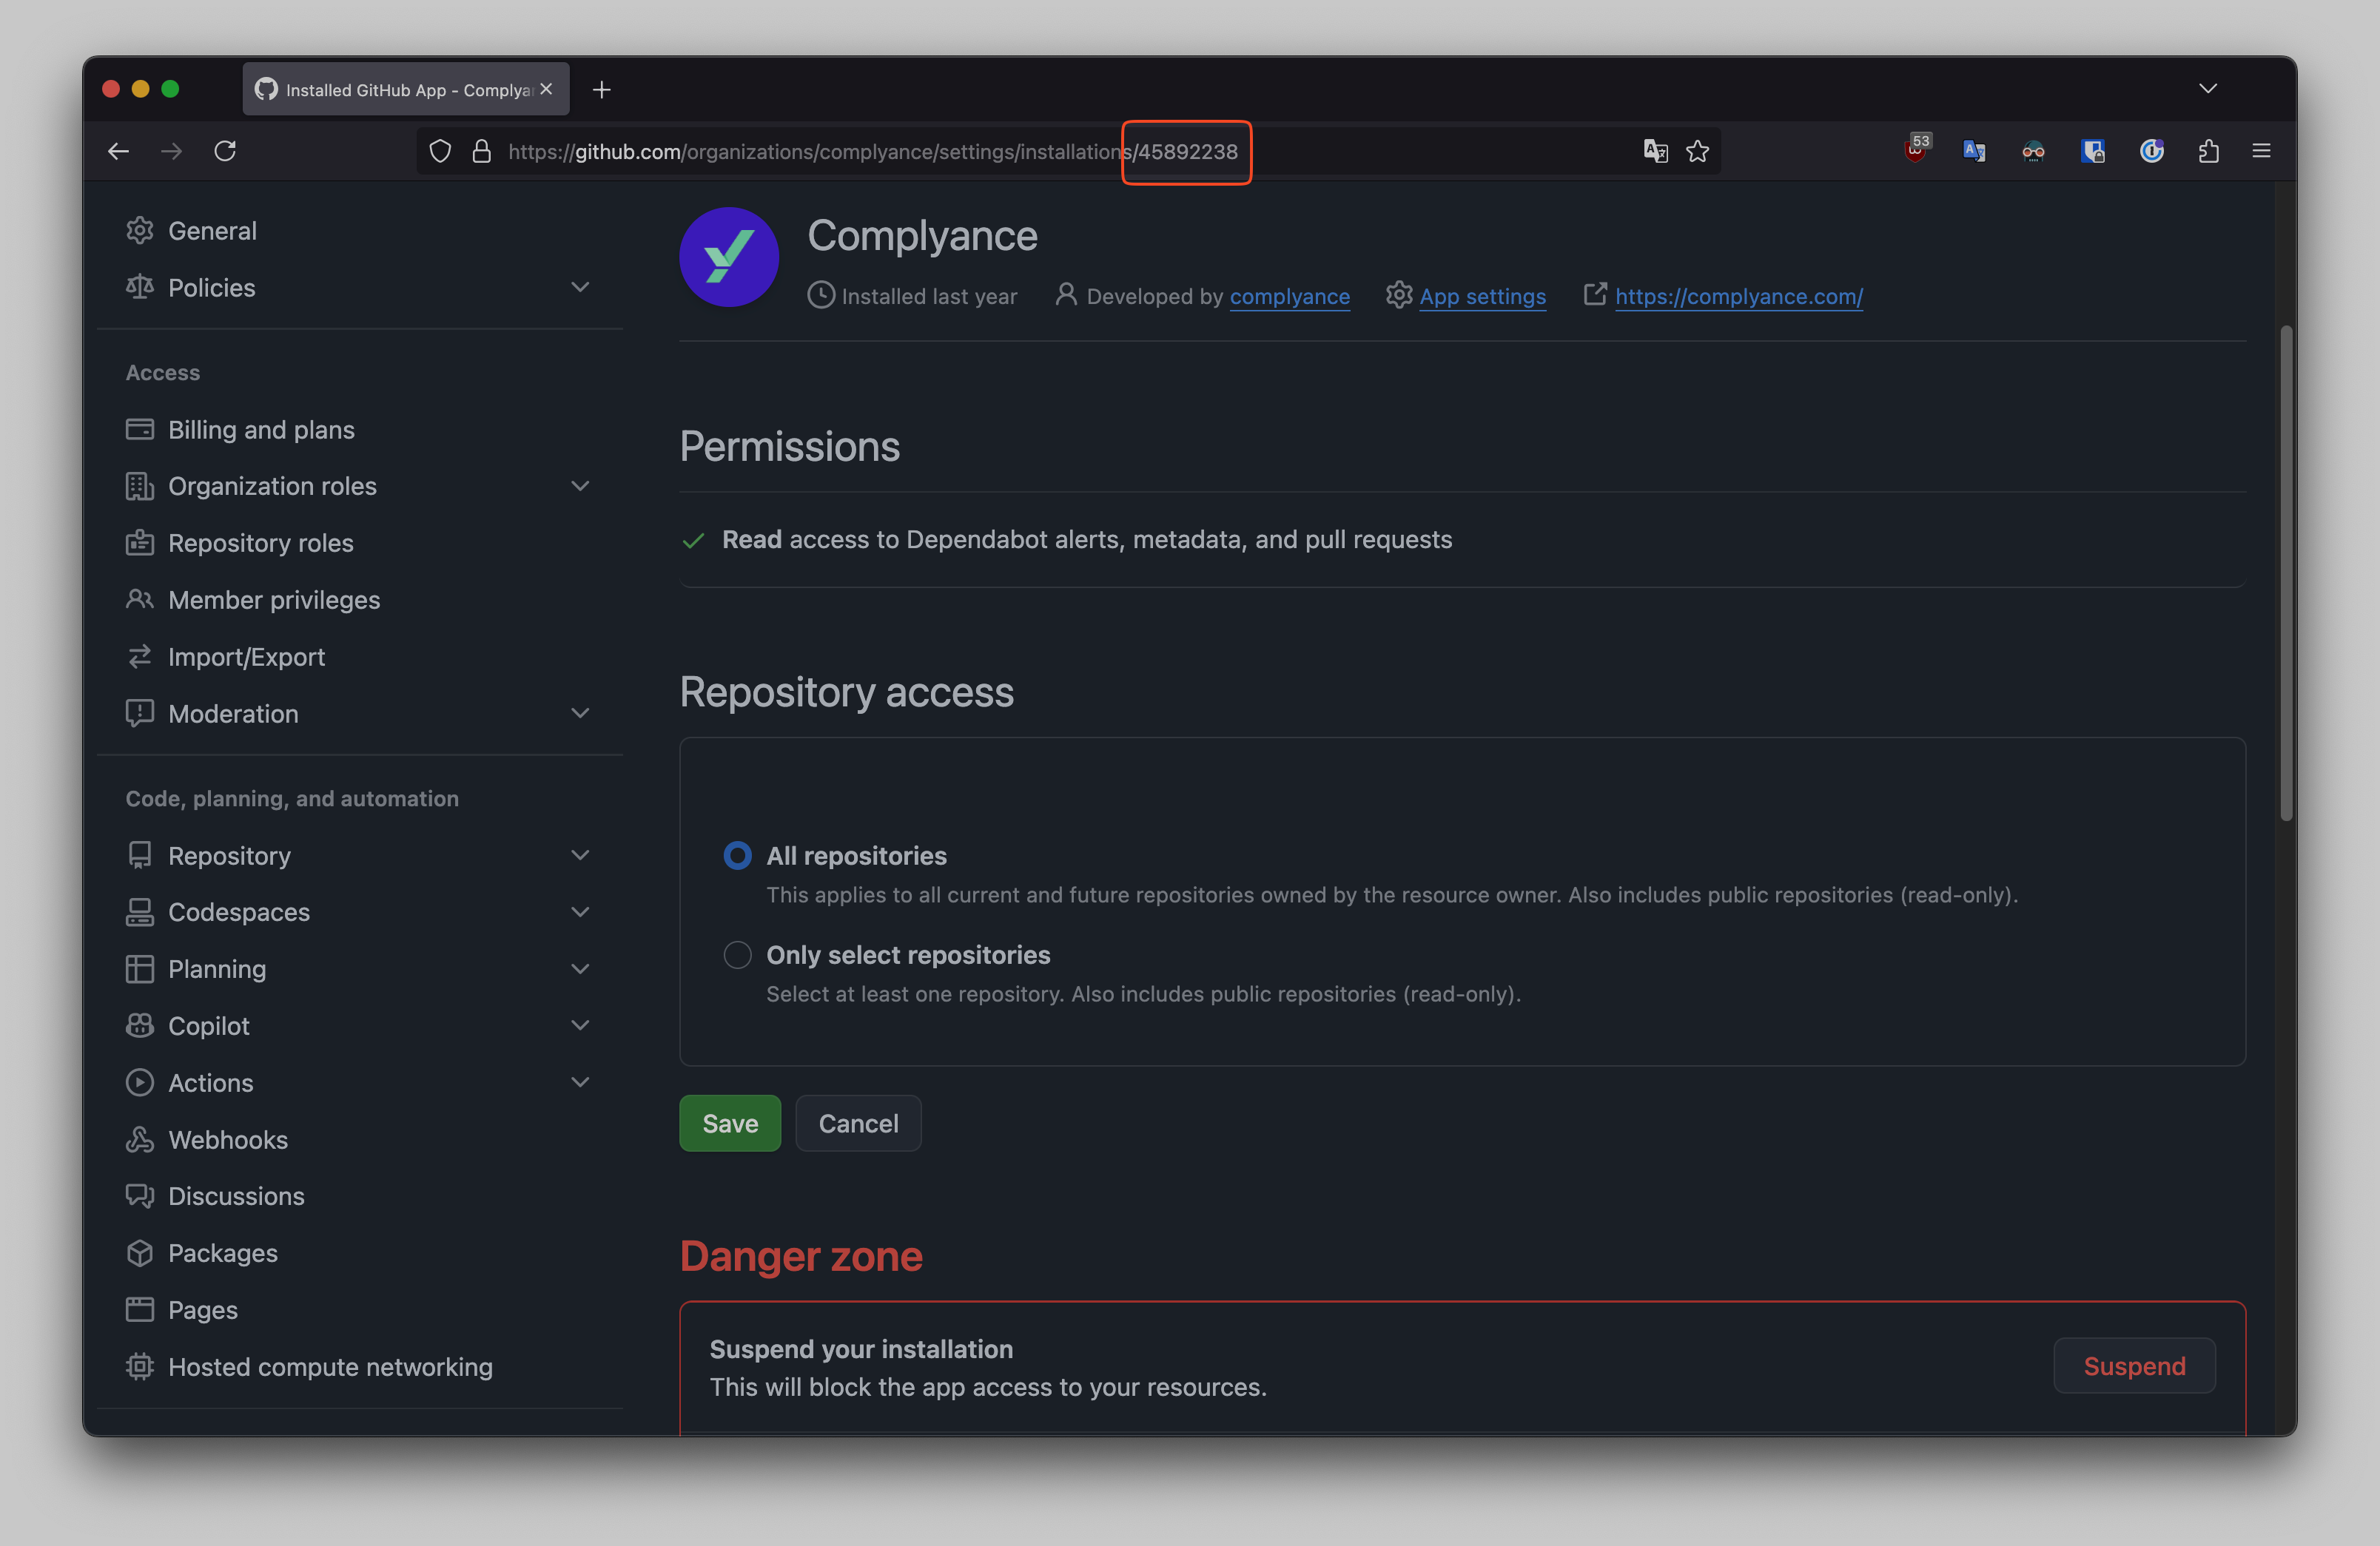Open the complyance developer link
2380x1546 pixels.
(1290, 297)
